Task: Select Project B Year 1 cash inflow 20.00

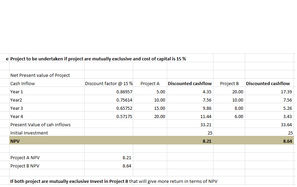Action: point(237,92)
